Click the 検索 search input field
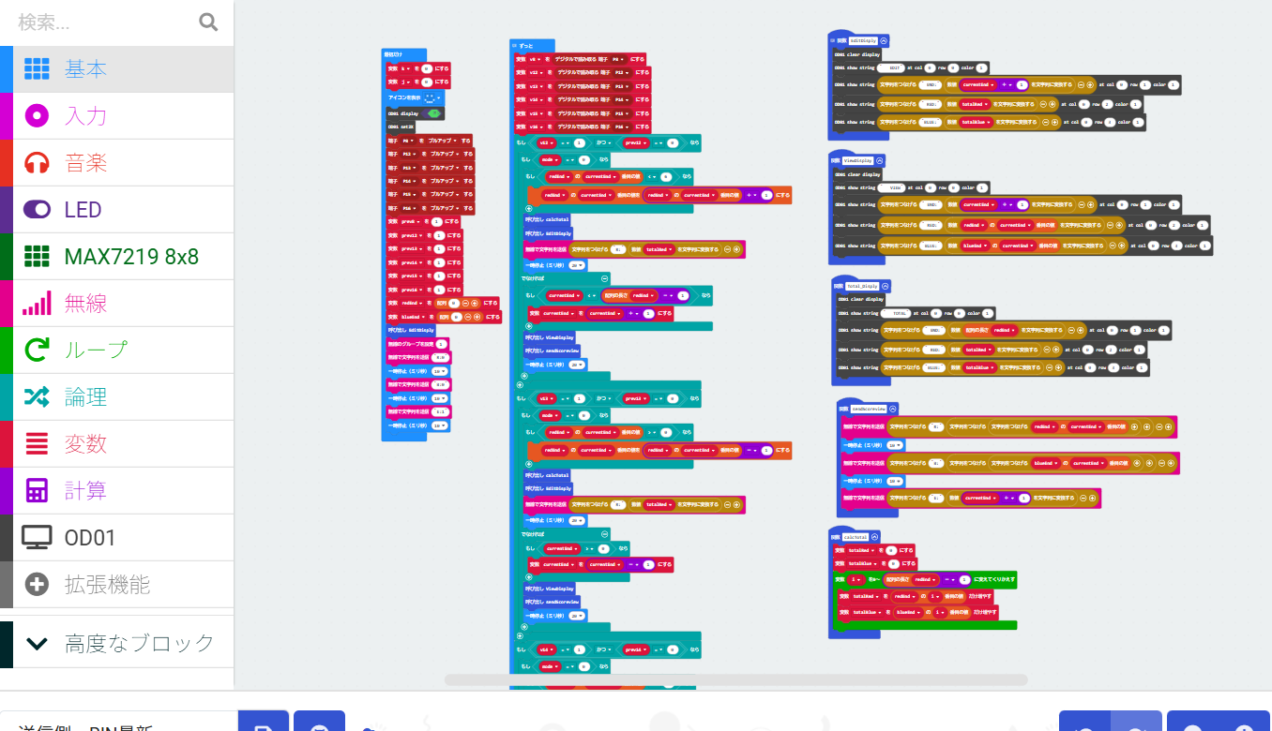1272x731 pixels. [x=103, y=22]
